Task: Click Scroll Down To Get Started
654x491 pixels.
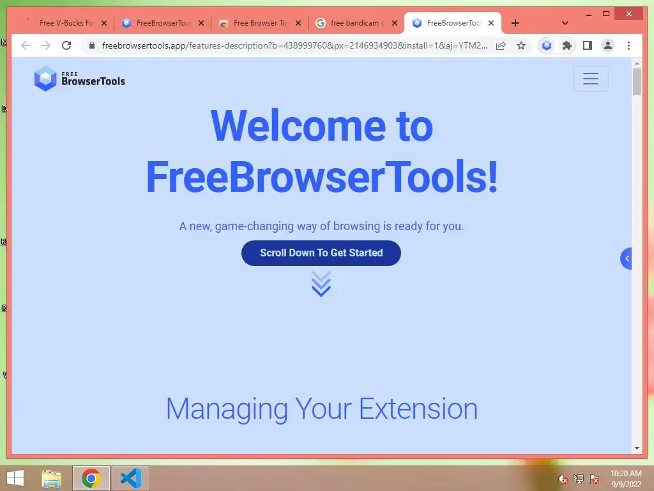Action: click(x=321, y=253)
